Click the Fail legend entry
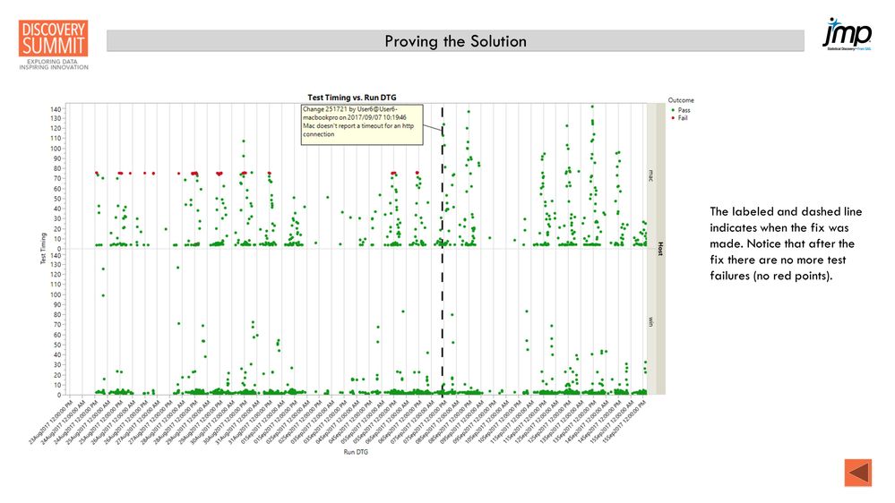 (x=679, y=118)
